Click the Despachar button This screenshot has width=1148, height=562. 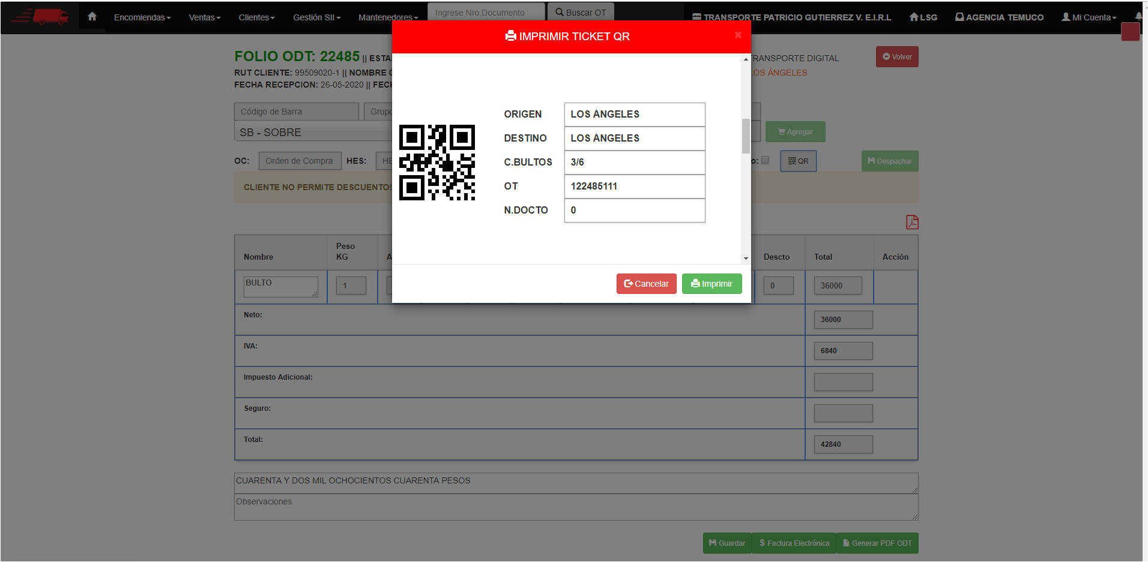click(x=890, y=161)
